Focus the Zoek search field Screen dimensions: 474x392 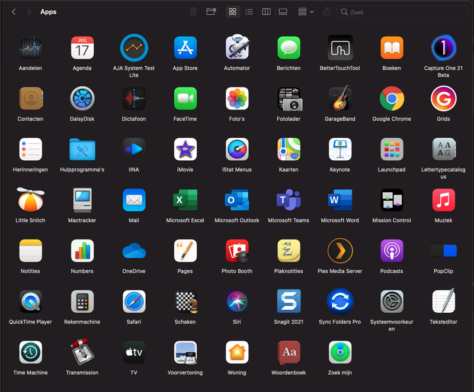coord(402,12)
